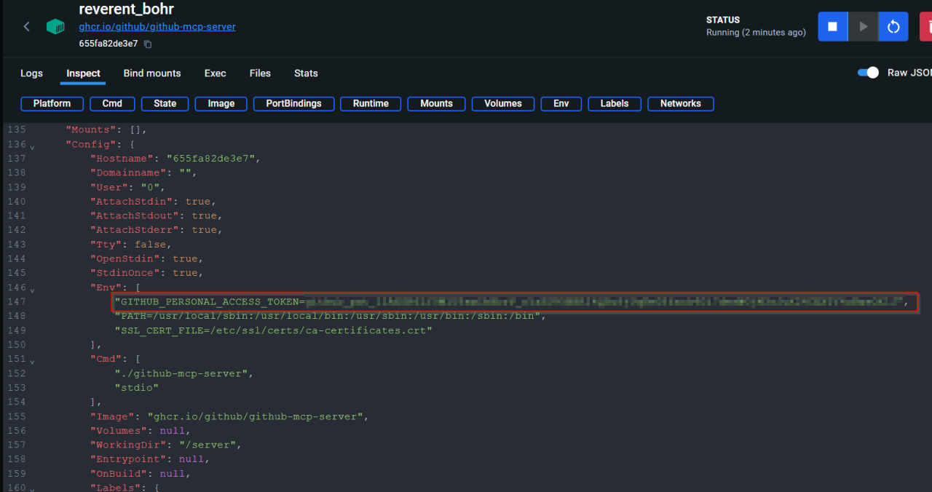This screenshot has height=492, width=932.
Task: Click the teal container cube icon
Action: 55,26
